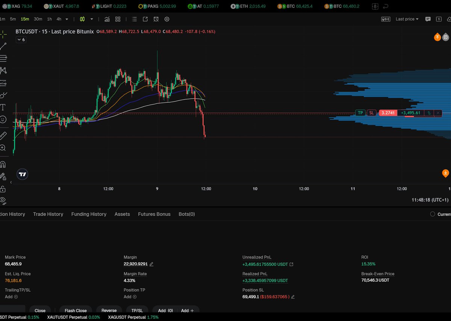Image resolution: width=451 pixels, height=321 pixels.
Task: Select the trend line drawing tool
Action: pos(4,47)
